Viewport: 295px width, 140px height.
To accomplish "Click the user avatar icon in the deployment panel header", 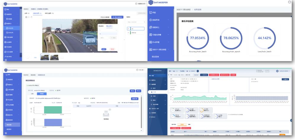I will 137,70.
